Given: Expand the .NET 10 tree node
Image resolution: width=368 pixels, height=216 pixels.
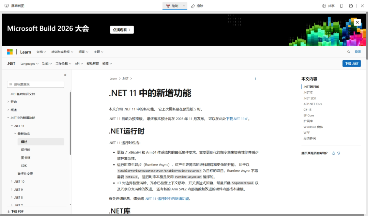Looking at the screenshot, I should pyautogui.click(x=12, y=182).
